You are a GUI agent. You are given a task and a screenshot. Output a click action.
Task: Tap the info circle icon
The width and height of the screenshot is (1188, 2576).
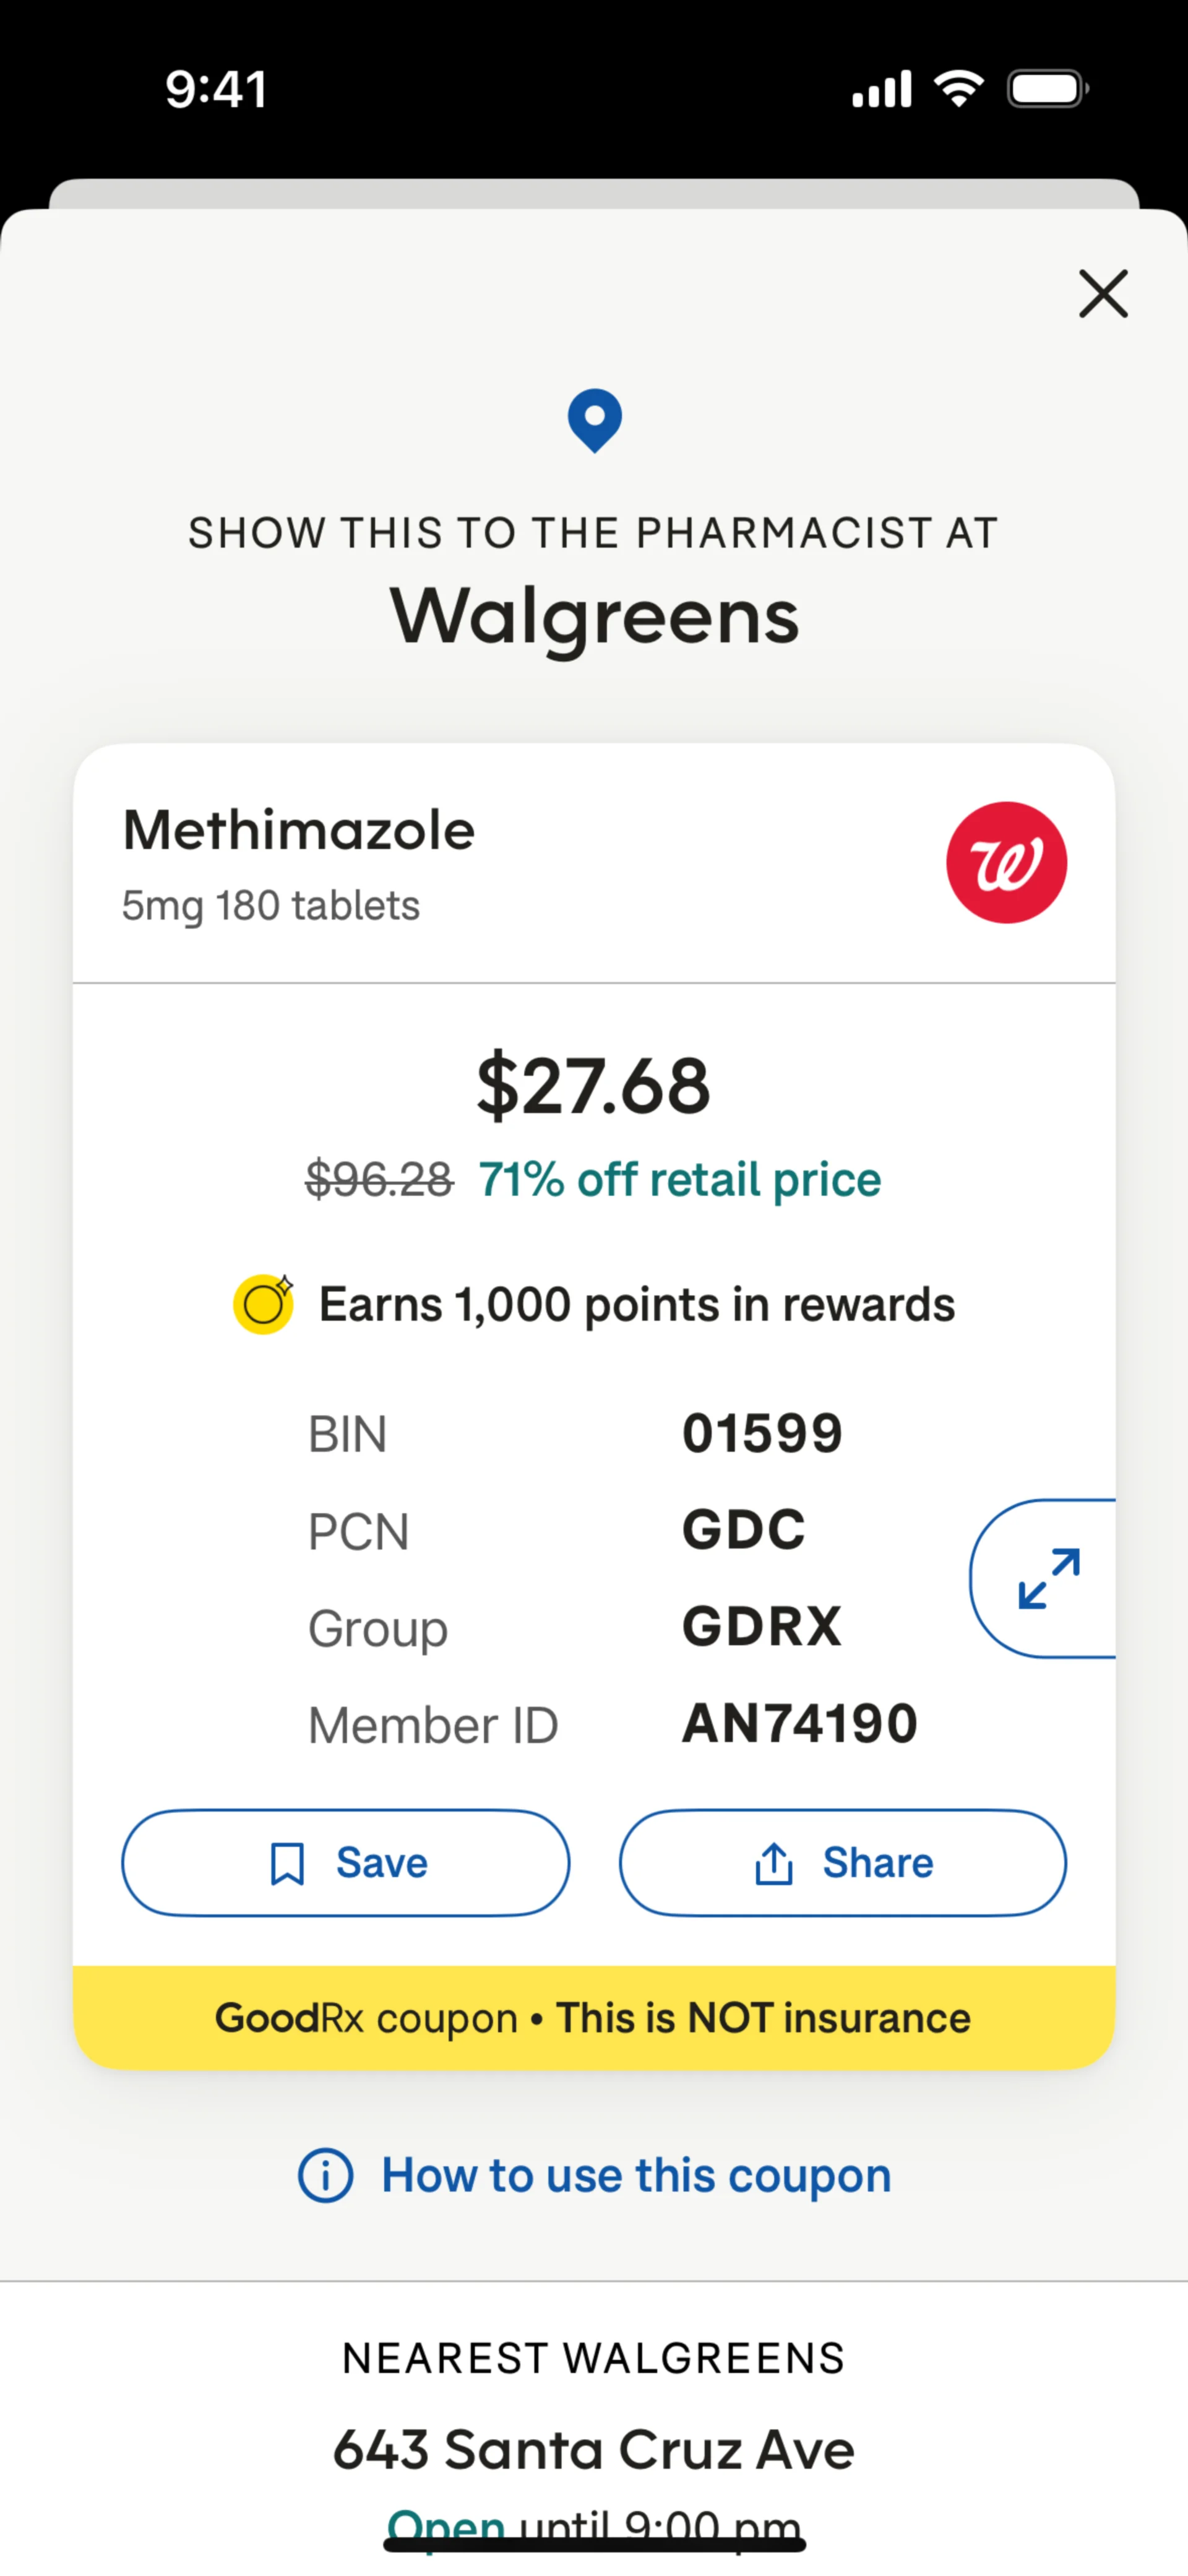[x=326, y=2176]
